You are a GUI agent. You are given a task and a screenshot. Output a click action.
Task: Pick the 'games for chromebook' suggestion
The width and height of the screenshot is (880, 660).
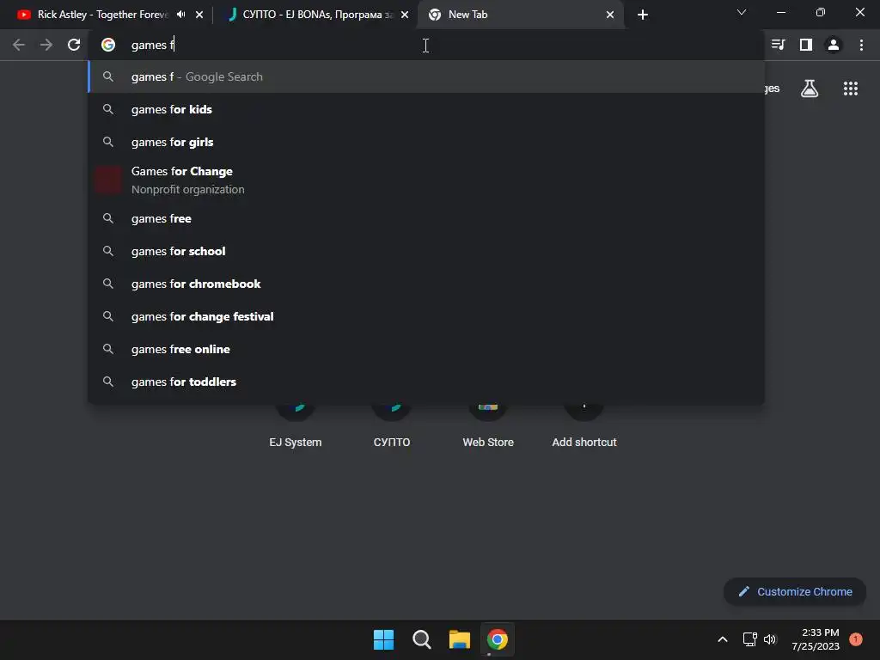(x=426, y=284)
